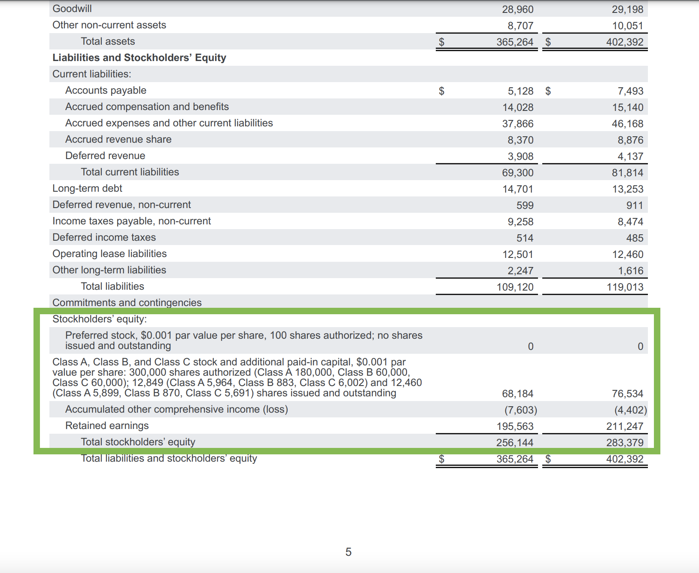Image resolution: width=699 pixels, height=573 pixels.
Task: Select Long-term debt value 14,701
Action: pyautogui.click(x=518, y=189)
